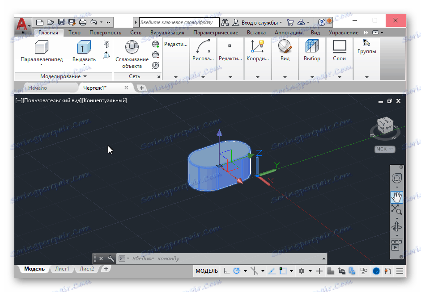Screen dimensions: 421x292
Task: Expand the Выбор selection panel
Action: coord(312,77)
